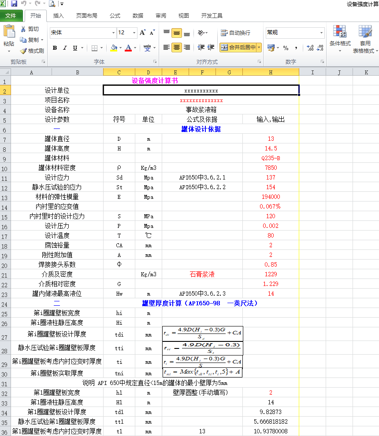The width and height of the screenshot is (379, 436).
Task: Open the font name dropdown
Action: pos(112,33)
